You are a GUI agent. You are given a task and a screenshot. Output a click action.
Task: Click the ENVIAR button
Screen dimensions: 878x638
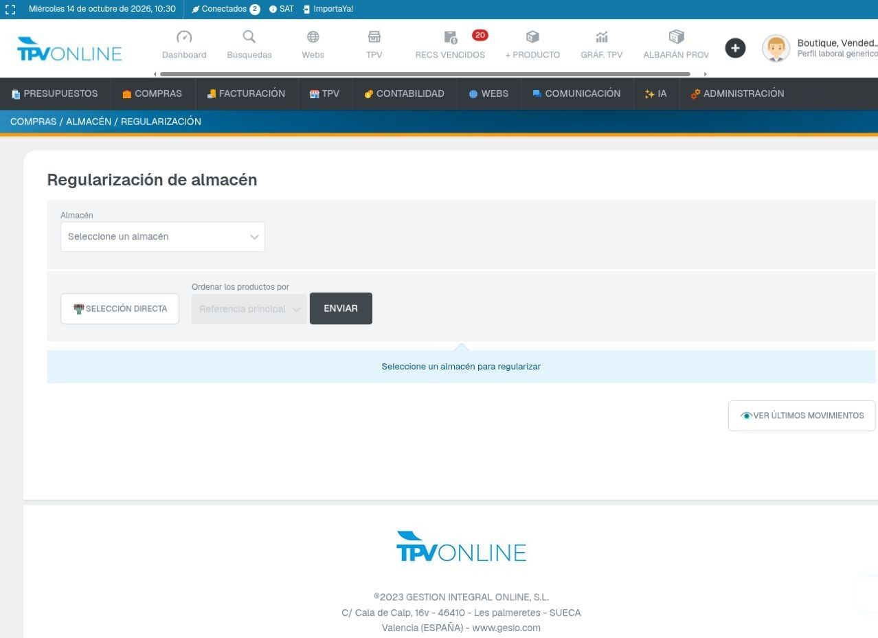tap(341, 308)
